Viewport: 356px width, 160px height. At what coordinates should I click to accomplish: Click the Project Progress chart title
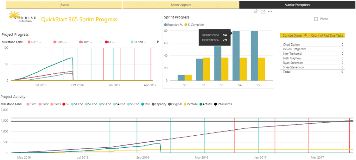[x=15, y=34]
